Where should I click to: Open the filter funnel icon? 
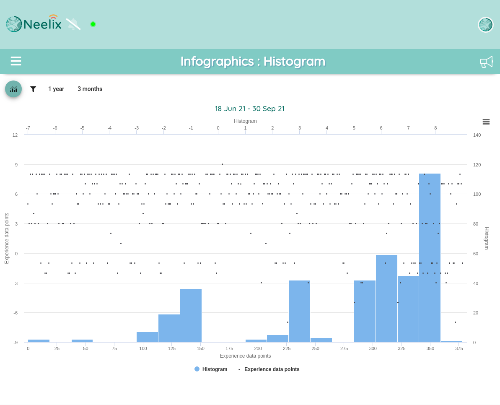tap(33, 89)
